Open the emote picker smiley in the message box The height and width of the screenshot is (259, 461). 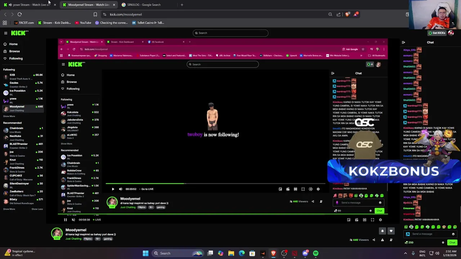[453, 234]
